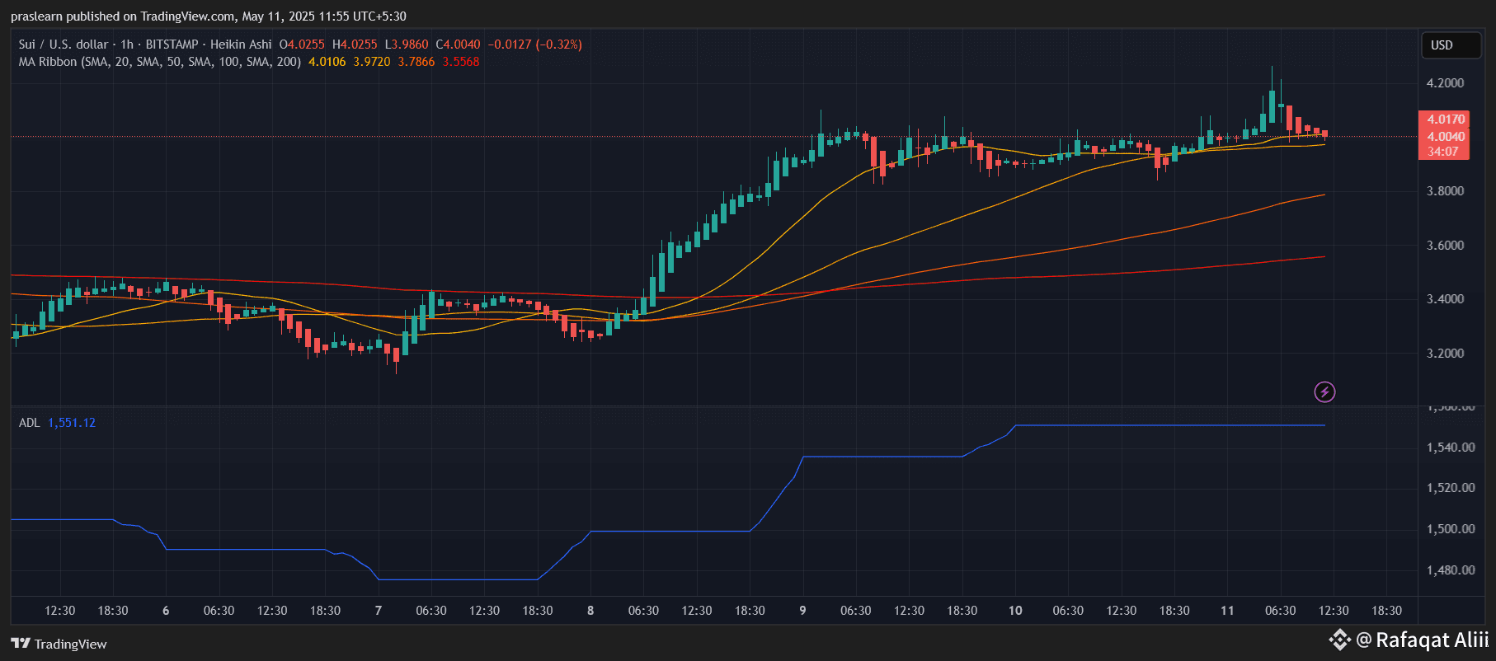
Task: Click the orange SMA 50 value 3.9720
Action: [x=372, y=62]
